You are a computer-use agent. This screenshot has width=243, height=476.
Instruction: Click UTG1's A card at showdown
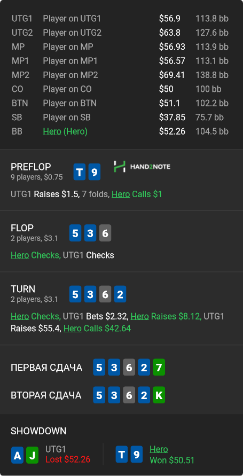[x=17, y=455]
